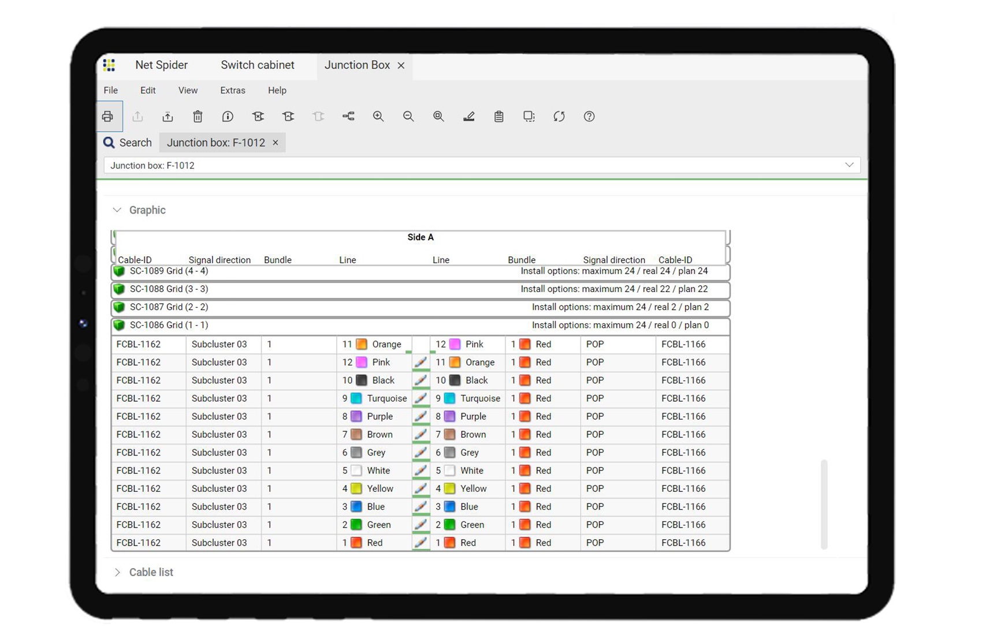Select the network topology toolbar icon
982x635 pixels.
point(348,116)
